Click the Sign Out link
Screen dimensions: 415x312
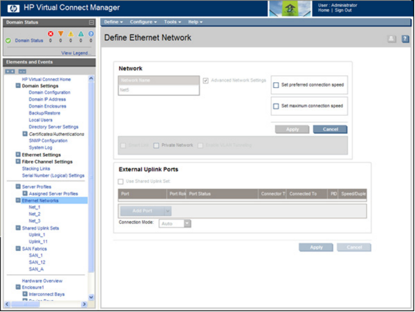pos(343,10)
